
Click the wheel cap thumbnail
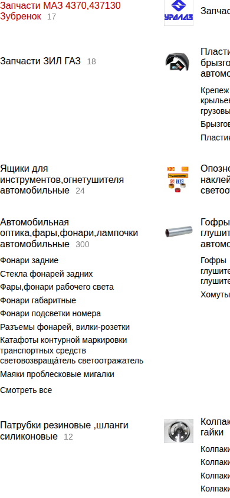click(x=179, y=431)
